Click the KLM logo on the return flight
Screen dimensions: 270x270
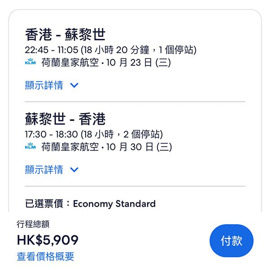tap(30, 146)
